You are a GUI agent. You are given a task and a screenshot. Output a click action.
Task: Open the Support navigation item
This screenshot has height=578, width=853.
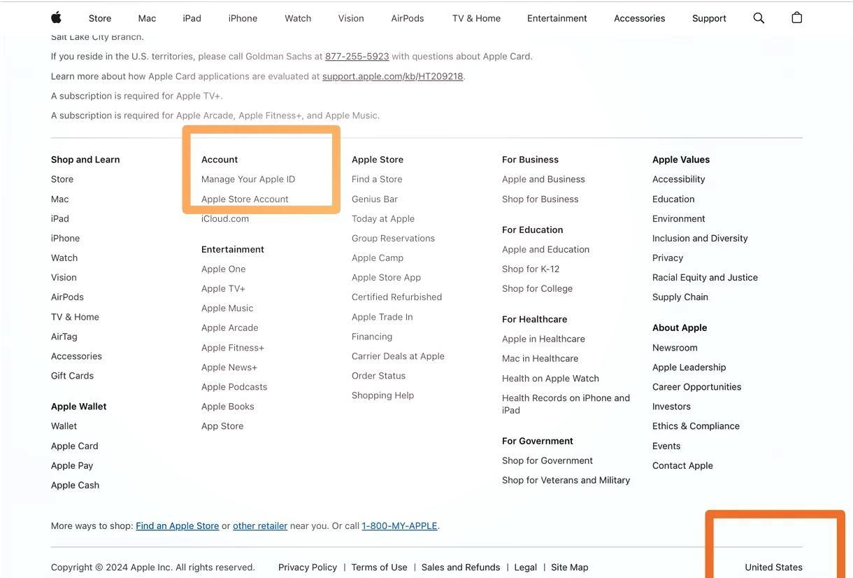(x=709, y=18)
